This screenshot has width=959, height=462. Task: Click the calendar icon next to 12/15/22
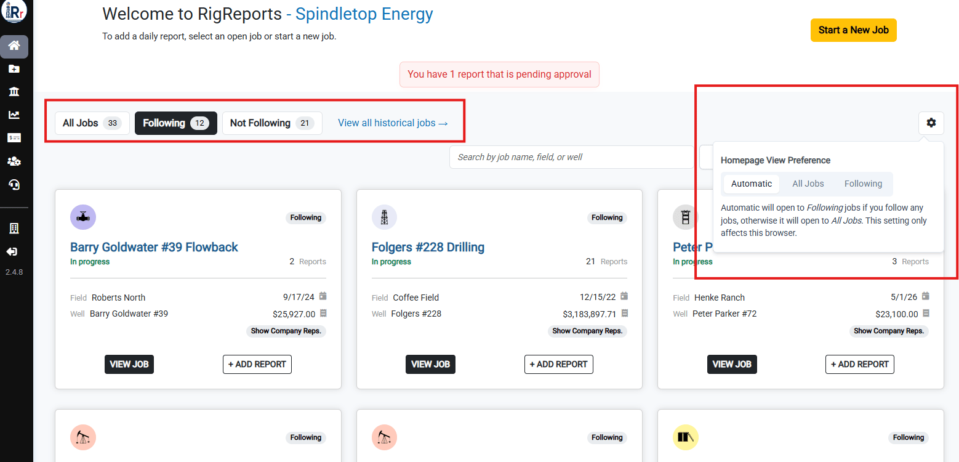[624, 296]
